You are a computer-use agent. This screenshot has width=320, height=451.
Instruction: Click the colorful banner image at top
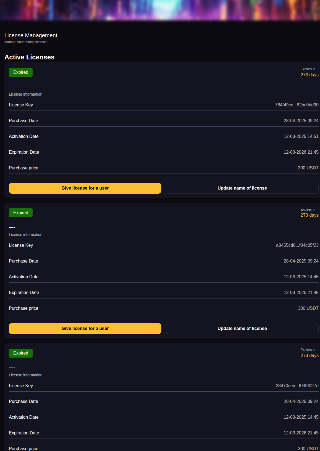[160, 10]
